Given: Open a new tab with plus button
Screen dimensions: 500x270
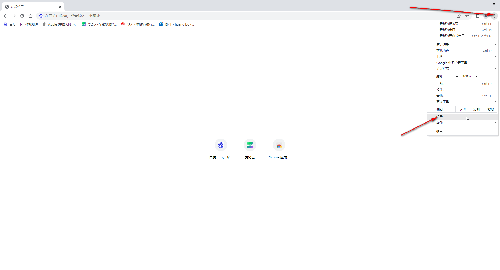Looking at the screenshot, I should coord(70,7).
